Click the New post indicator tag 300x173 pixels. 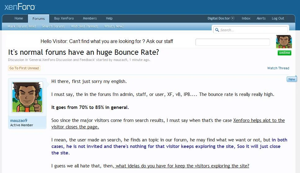(x=292, y=79)
